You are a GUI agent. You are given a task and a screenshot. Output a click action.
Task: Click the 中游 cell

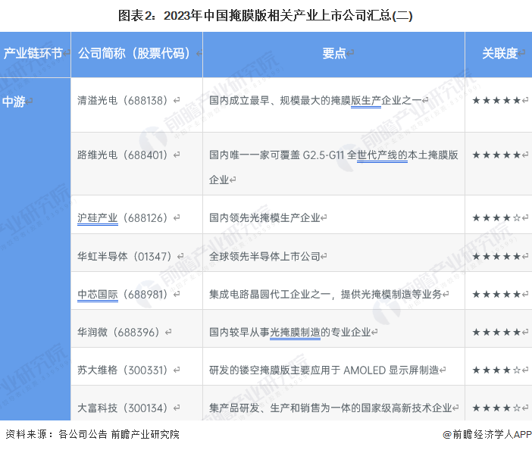click(x=36, y=249)
